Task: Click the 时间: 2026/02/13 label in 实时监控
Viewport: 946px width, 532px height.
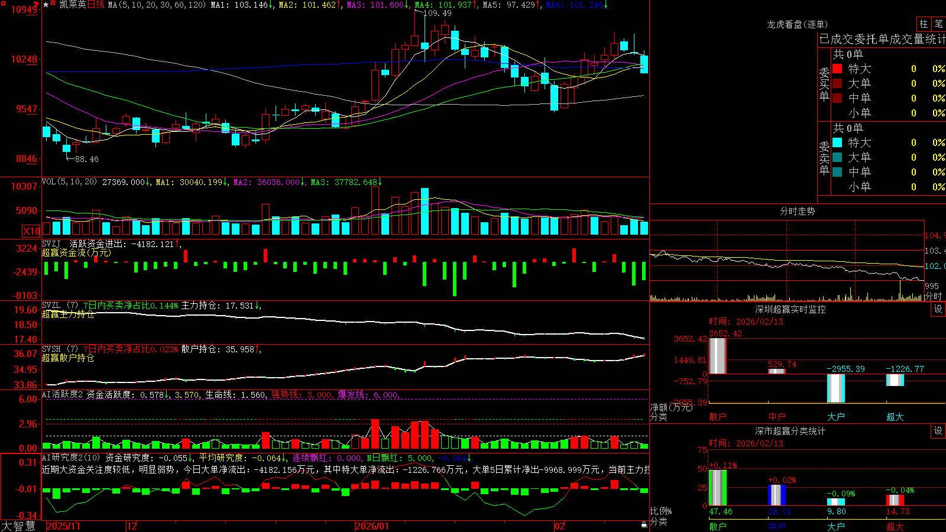Action: [746, 322]
